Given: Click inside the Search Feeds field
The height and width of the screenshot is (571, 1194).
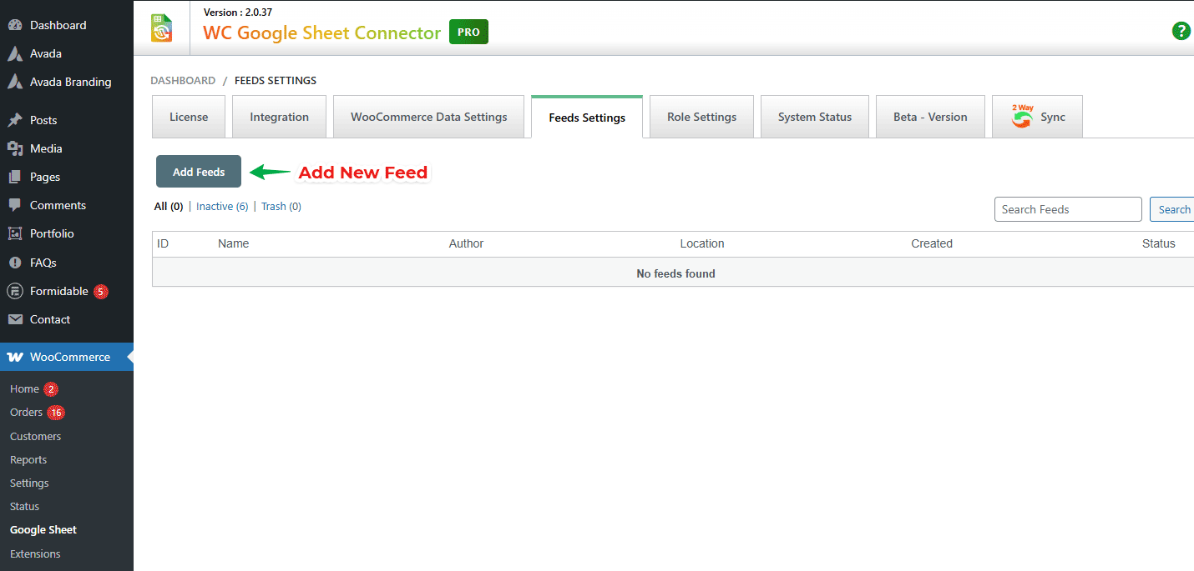Looking at the screenshot, I should (x=1067, y=208).
